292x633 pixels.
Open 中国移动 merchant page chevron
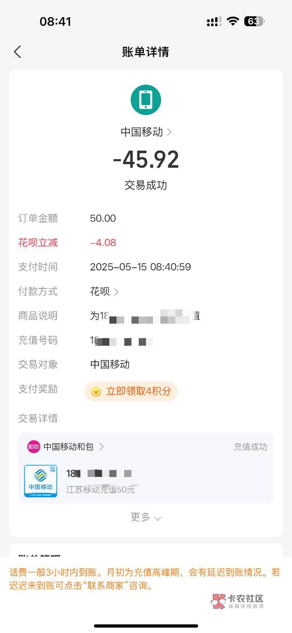pos(170,132)
